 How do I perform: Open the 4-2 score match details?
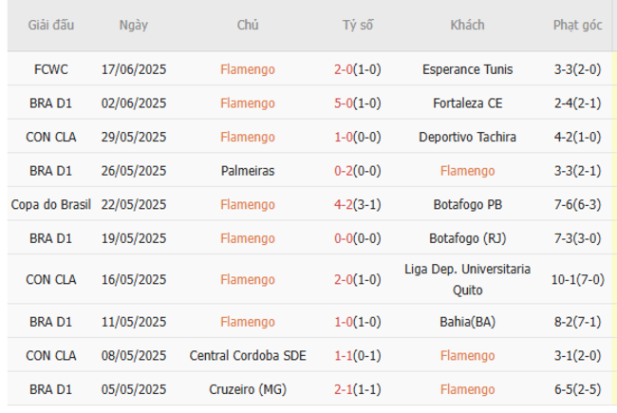click(x=343, y=204)
